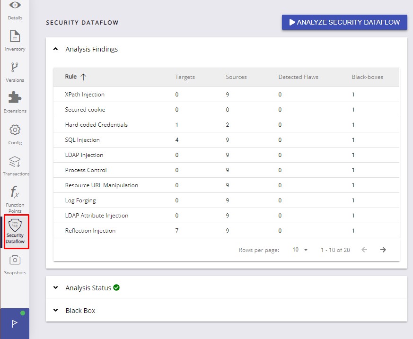Open the Details eye icon
Image resolution: width=413 pixels, height=339 pixels.
[x=15, y=6]
